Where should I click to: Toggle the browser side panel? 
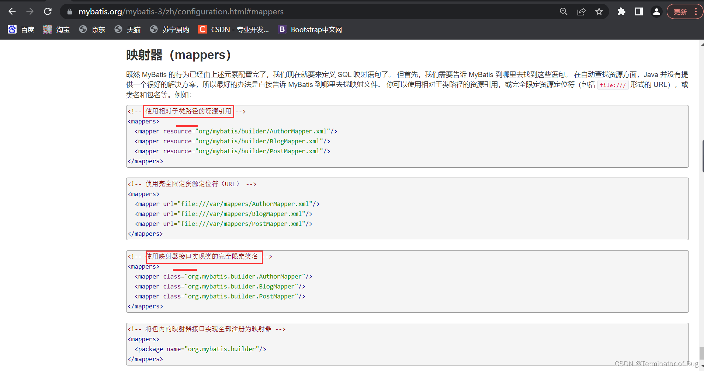click(x=639, y=11)
